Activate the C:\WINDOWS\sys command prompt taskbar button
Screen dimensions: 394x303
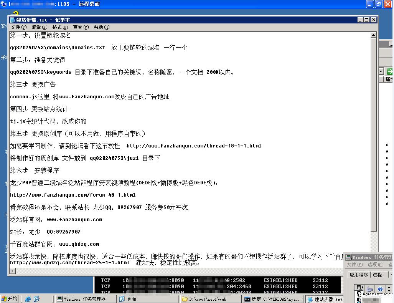pos(274,299)
